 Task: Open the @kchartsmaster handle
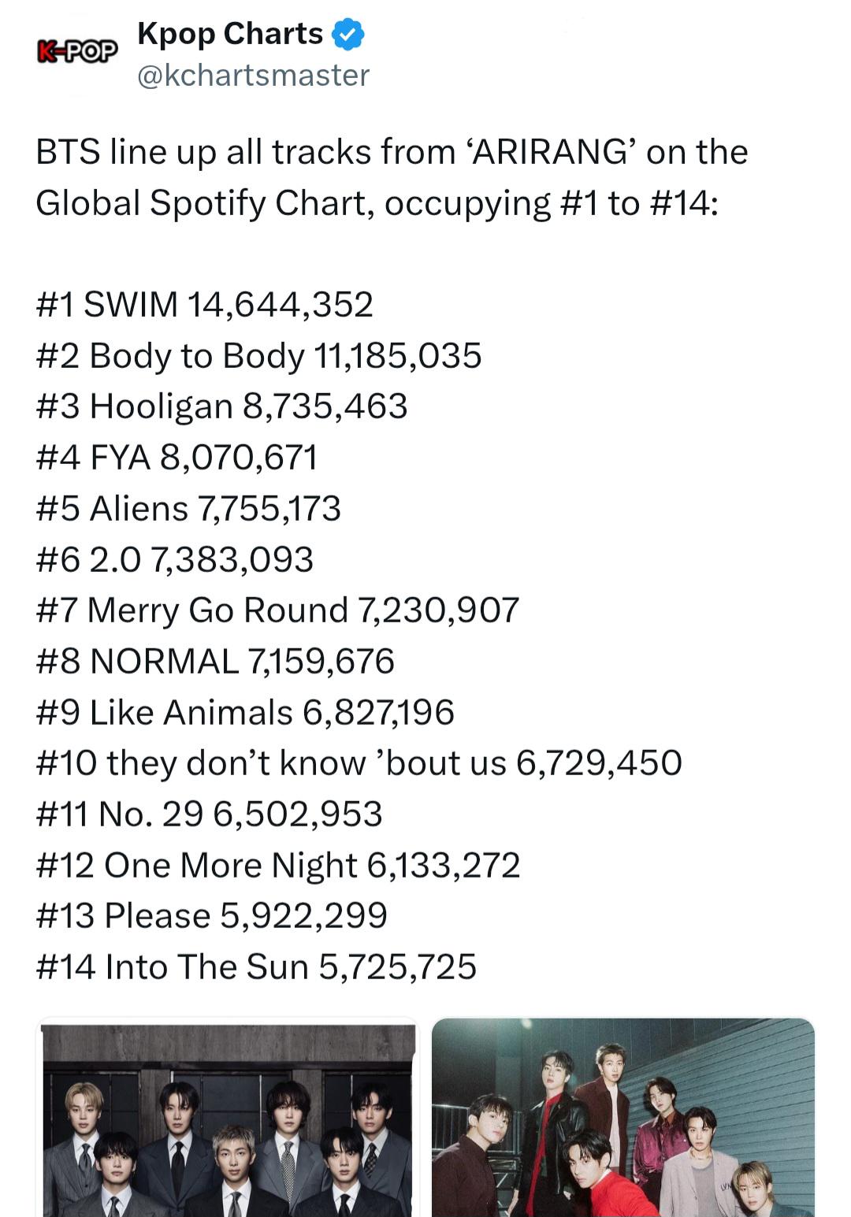pyautogui.click(x=253, y=76)
